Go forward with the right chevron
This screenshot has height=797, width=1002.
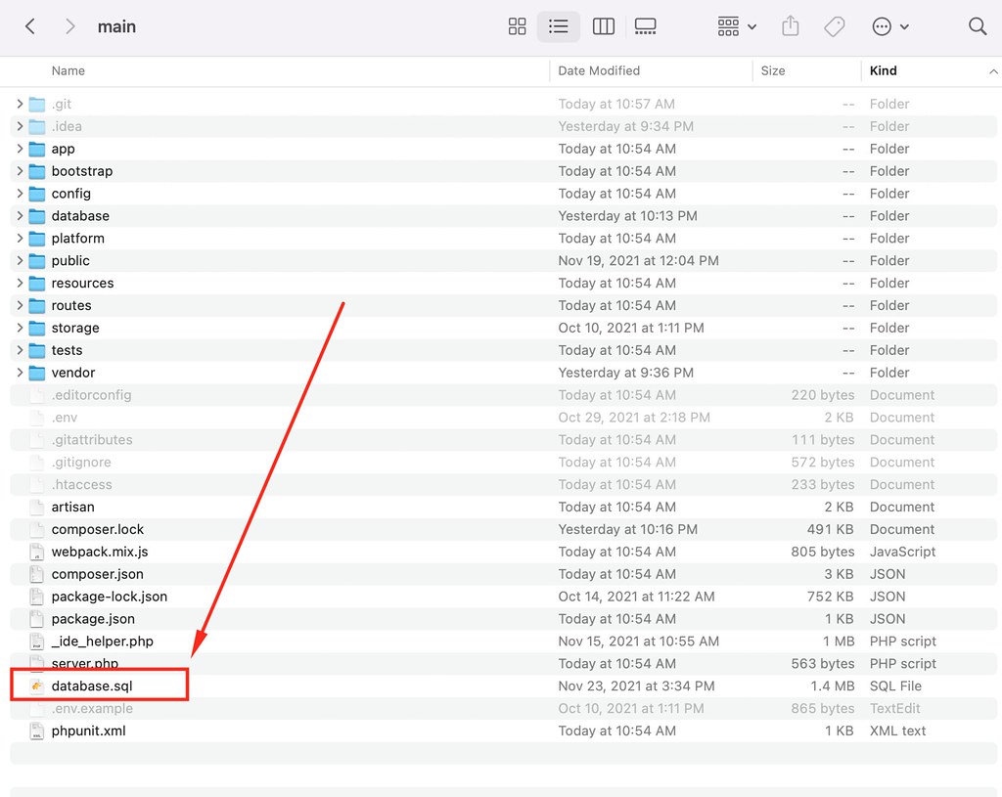pyautogui.click(x=70, y=26)
